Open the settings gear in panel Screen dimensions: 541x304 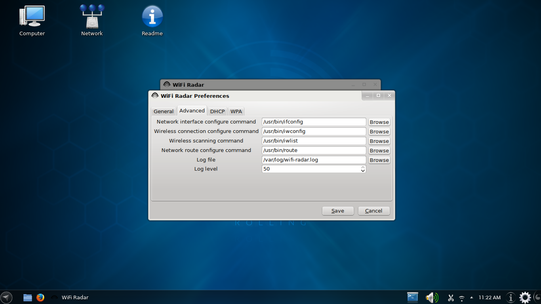(525, 297)
